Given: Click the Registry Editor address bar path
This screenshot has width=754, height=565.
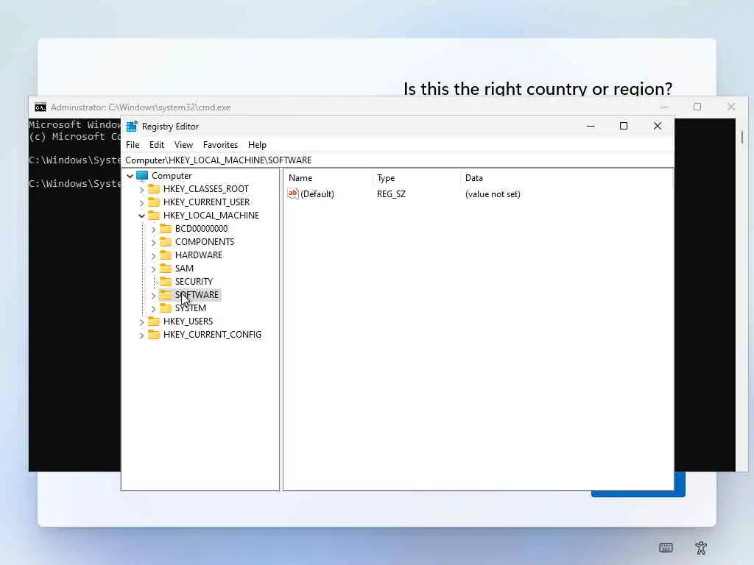Looking at the screenshot, I should pos(398,160).
